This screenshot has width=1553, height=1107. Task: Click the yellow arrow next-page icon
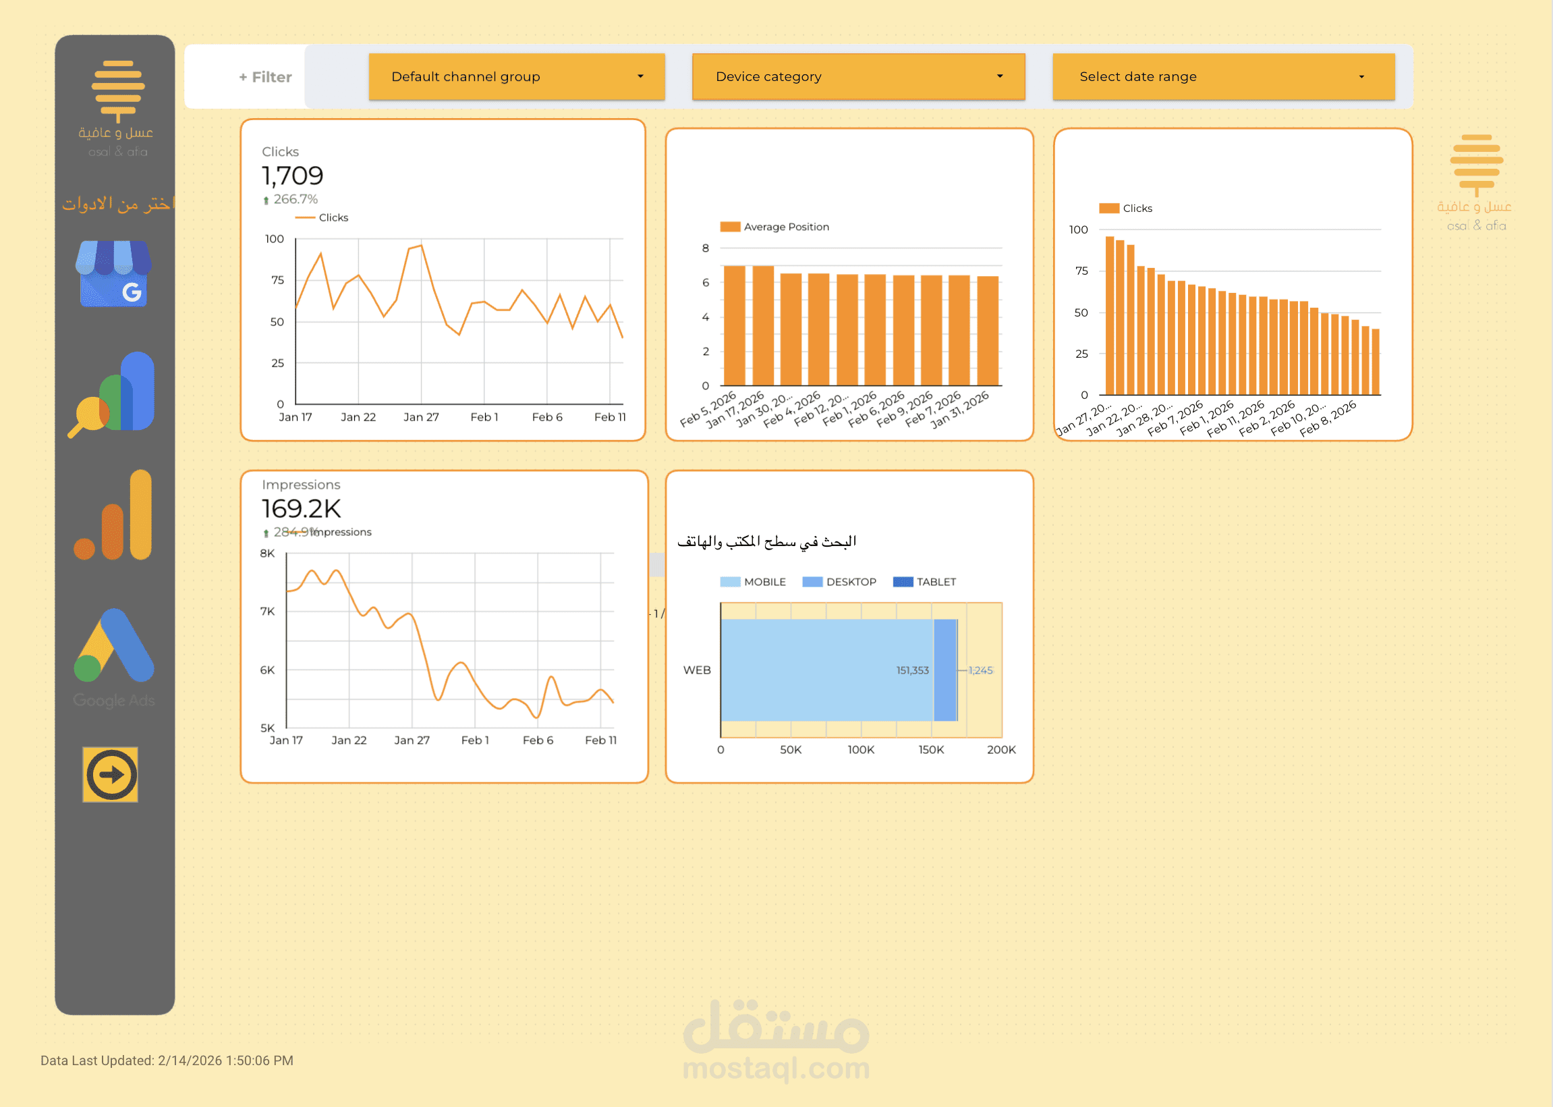click(x=111, y=774)
